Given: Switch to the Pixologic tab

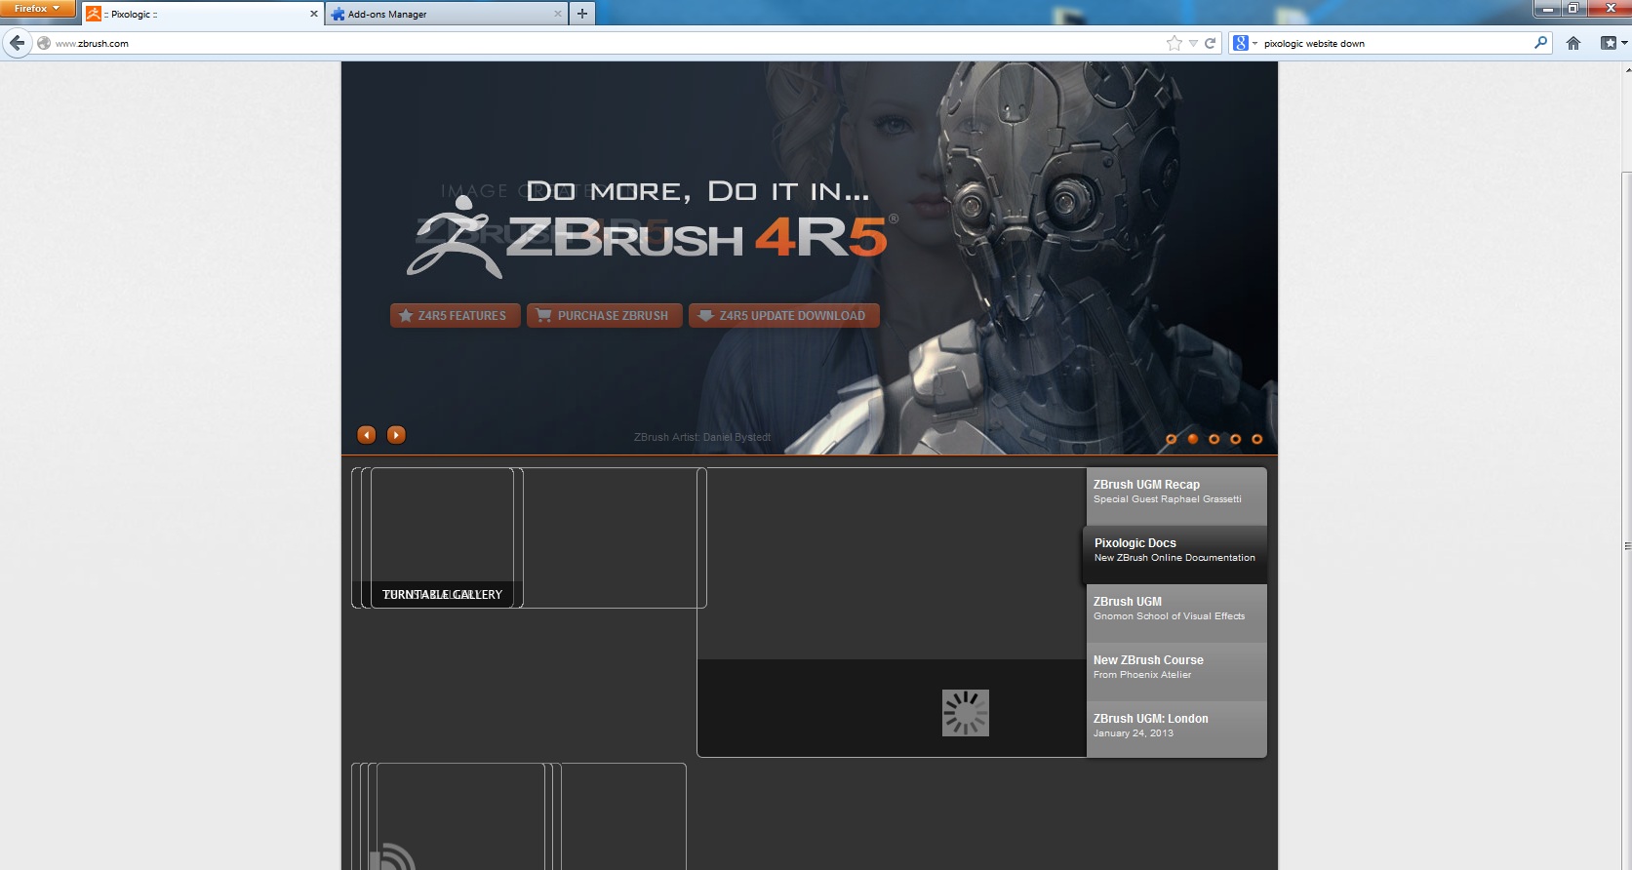Looking at the screenshot, I should (202, 14).
